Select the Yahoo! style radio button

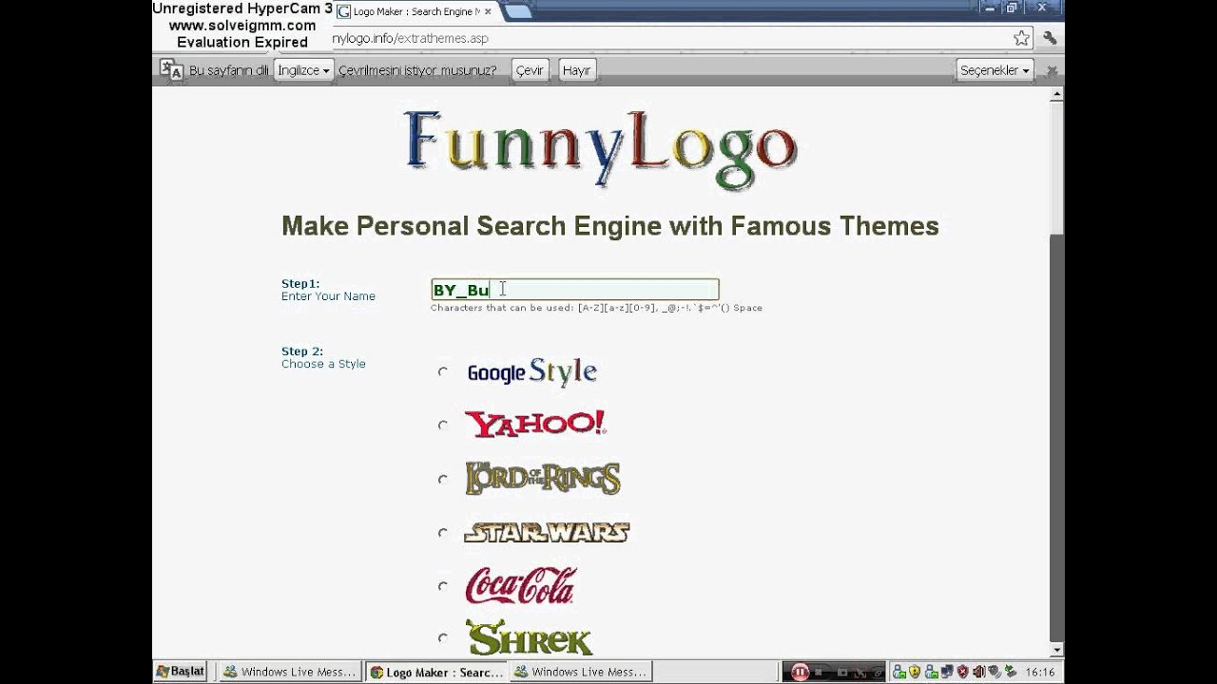[x=442, y=425]
